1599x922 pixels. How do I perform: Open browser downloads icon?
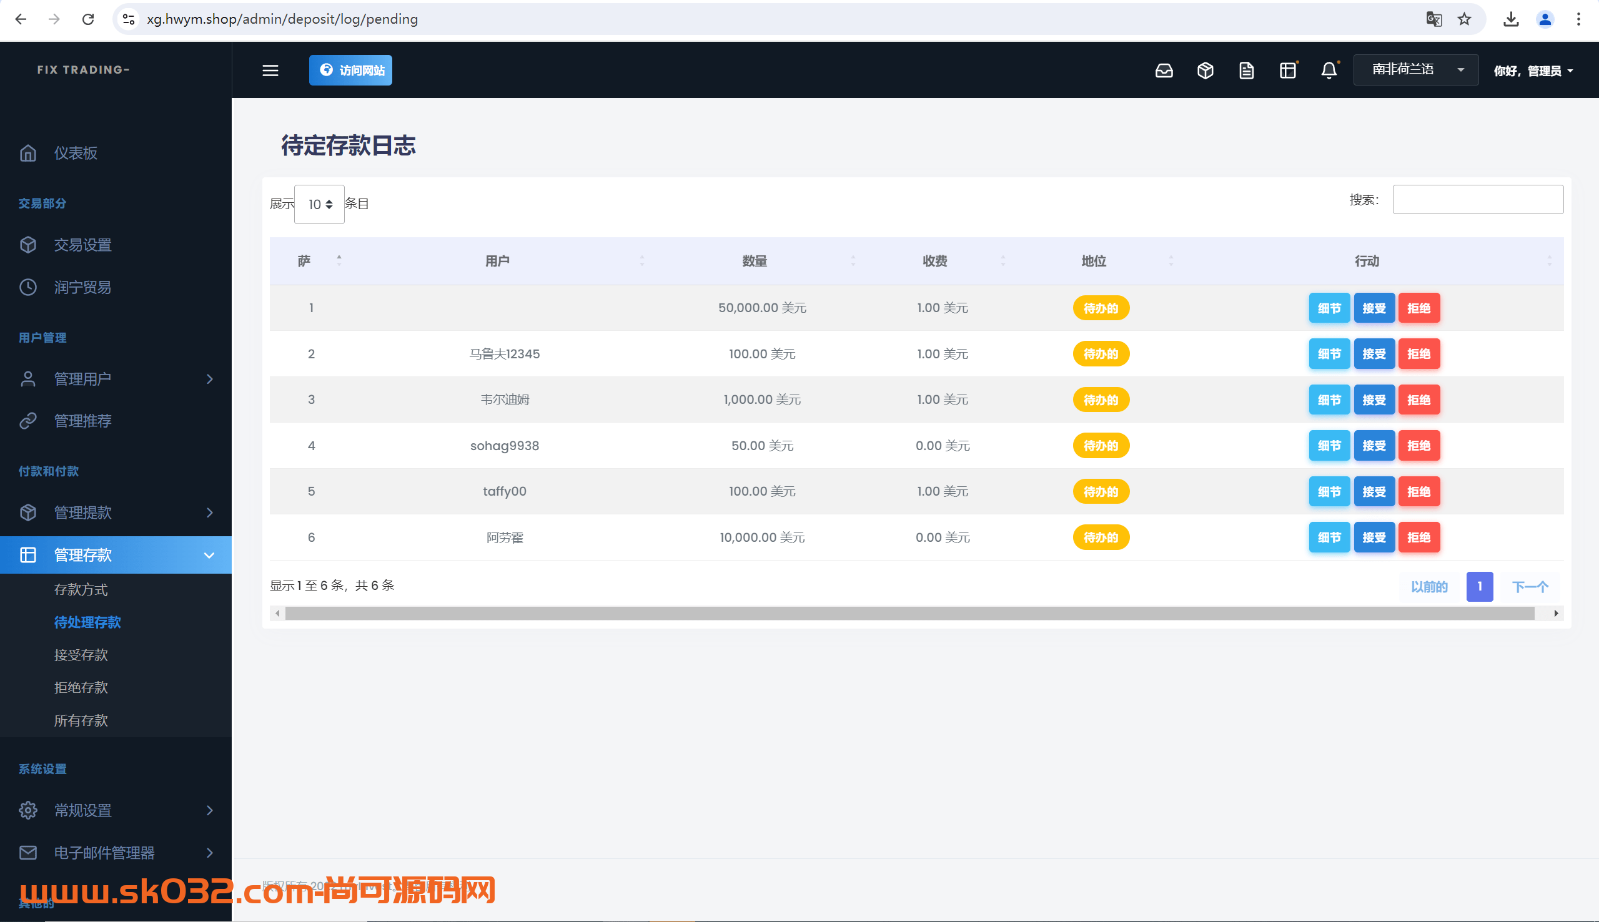pos(1511,19)
